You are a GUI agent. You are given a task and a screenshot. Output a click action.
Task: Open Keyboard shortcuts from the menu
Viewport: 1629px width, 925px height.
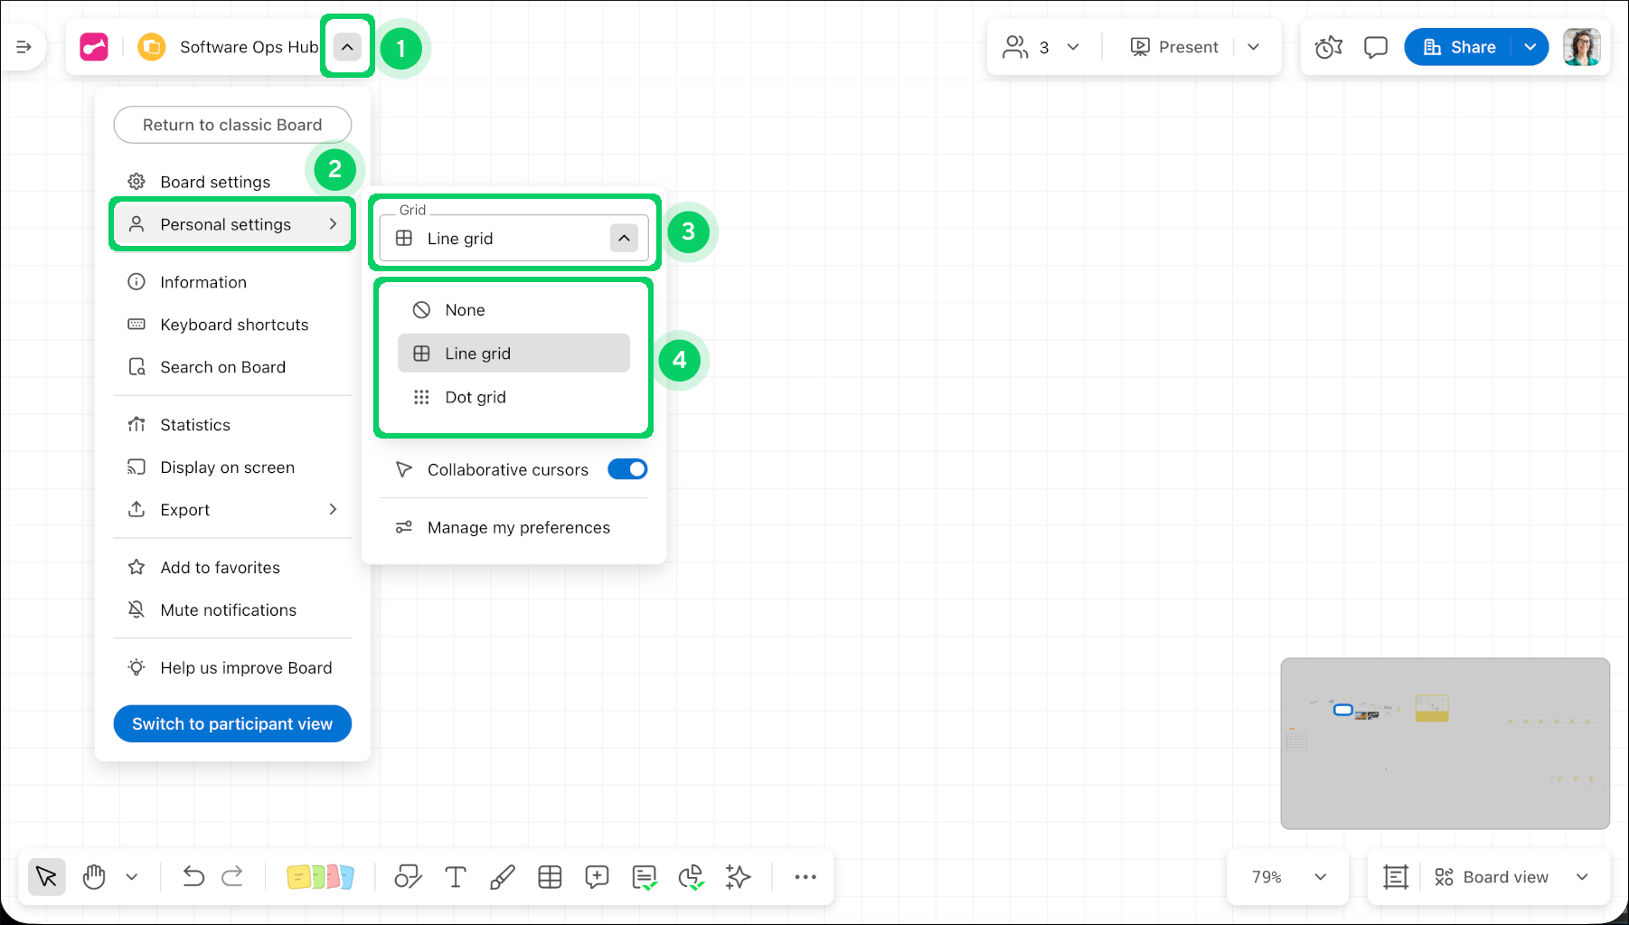coord(233,325)
